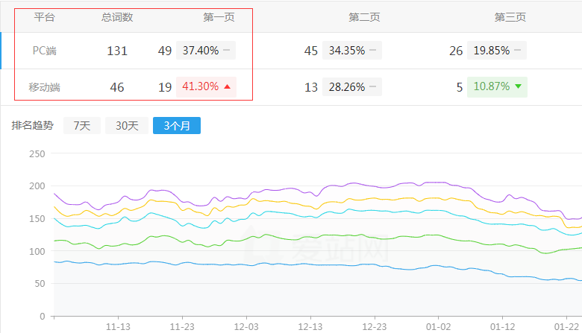Click the red up arrow beside 41.30%
This screenshot has width=582, height=333.
(x=228, y=87)
